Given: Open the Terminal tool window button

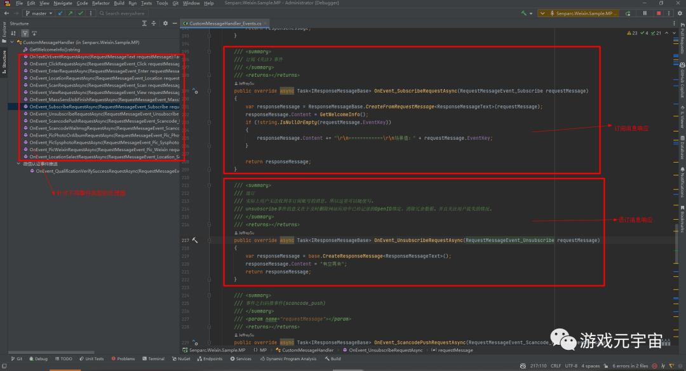Looking at the screenshot, I should (x=153, y=359).
